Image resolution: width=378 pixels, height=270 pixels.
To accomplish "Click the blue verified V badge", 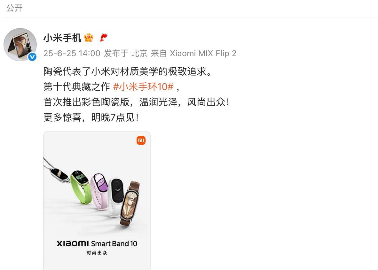I will 32,57.
